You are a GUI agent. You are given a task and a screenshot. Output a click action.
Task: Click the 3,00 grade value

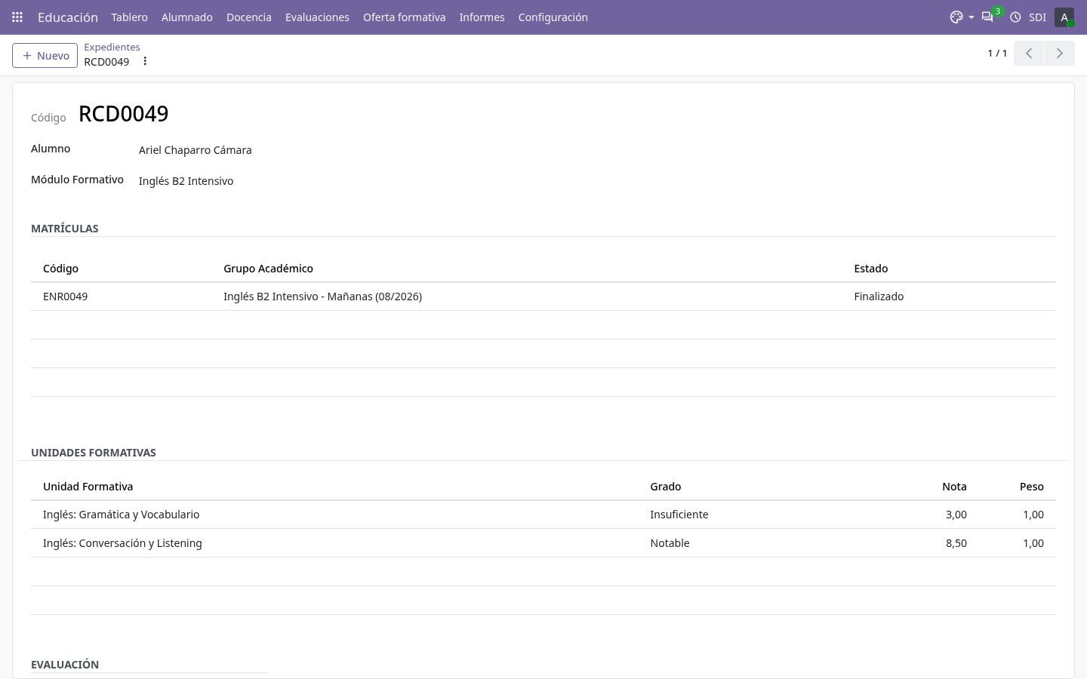click(956, 515)
